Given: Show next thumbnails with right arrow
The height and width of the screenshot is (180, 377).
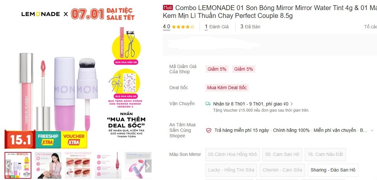Looking at the screenshot, I should tap(148, 166).
